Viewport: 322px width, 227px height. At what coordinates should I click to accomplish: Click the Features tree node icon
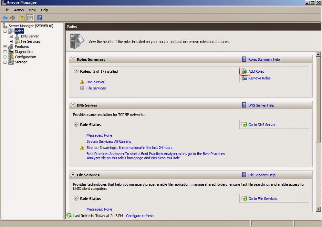coord(11,46)
